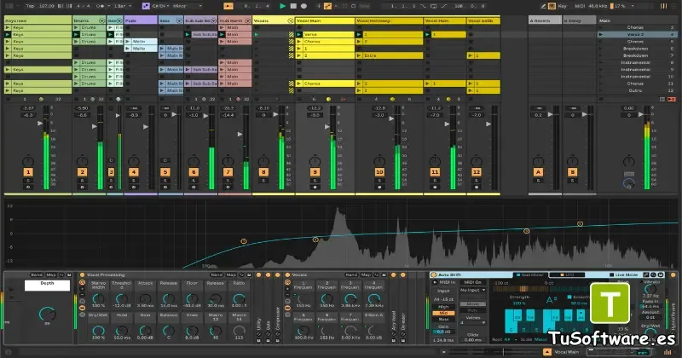Start playback with the Play button
The width and height of the screenshot is (682, 358).
click(x=283, y=6)
